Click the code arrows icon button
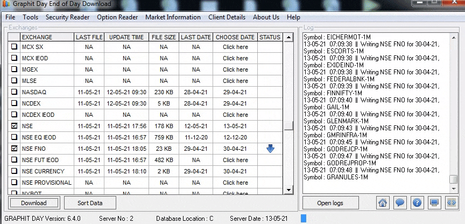The image size is (465, 224). (452, 202)
